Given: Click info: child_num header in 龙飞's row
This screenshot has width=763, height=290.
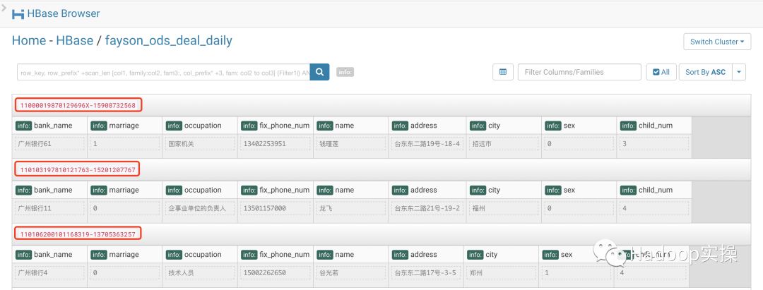Looking at the screenshot, I should (646, 190).
